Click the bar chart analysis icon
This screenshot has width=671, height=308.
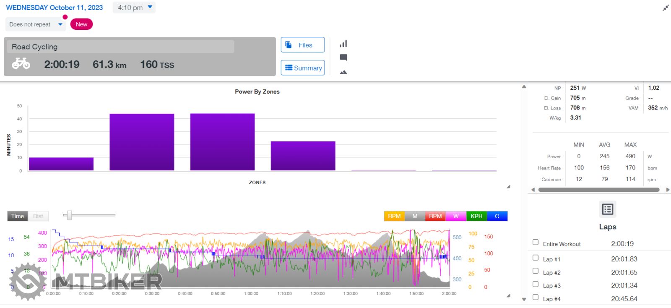[343, 44]
